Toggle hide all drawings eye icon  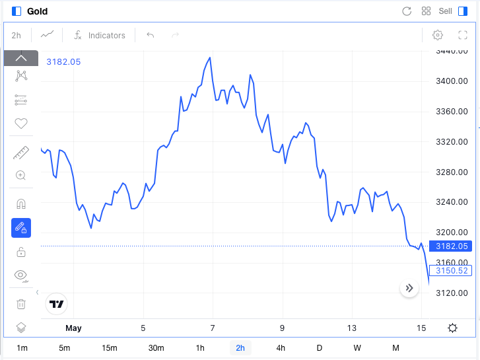[21, 275]
